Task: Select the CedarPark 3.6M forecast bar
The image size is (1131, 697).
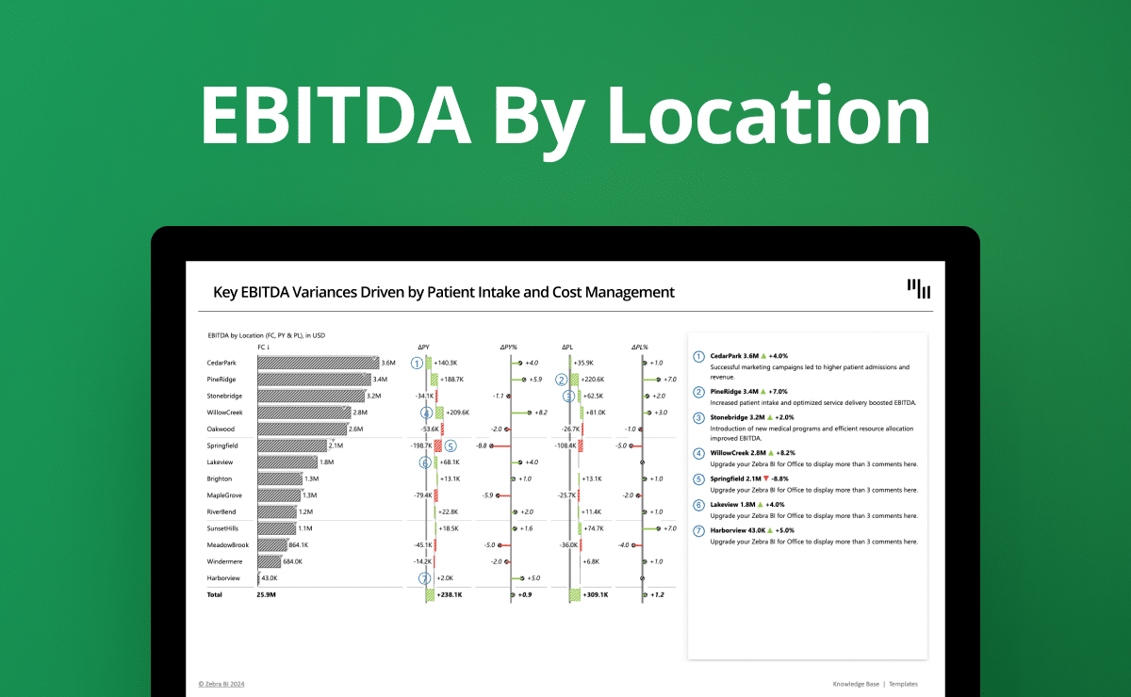Action: coord(317,363)
